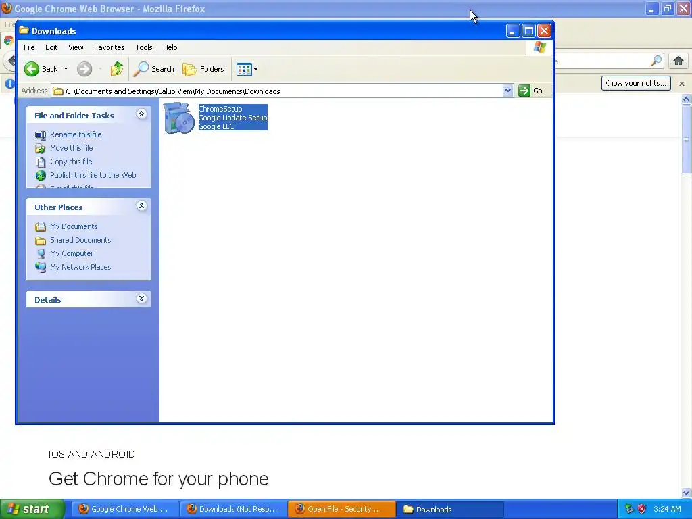Click the Copy this file icon

point(41,162)
